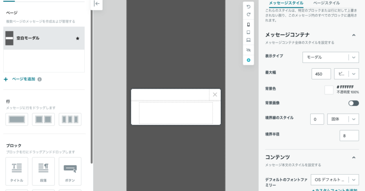Click the info icon beside ページを追加
The width and height of the screenshot is (365, 191).
(40, 79)
